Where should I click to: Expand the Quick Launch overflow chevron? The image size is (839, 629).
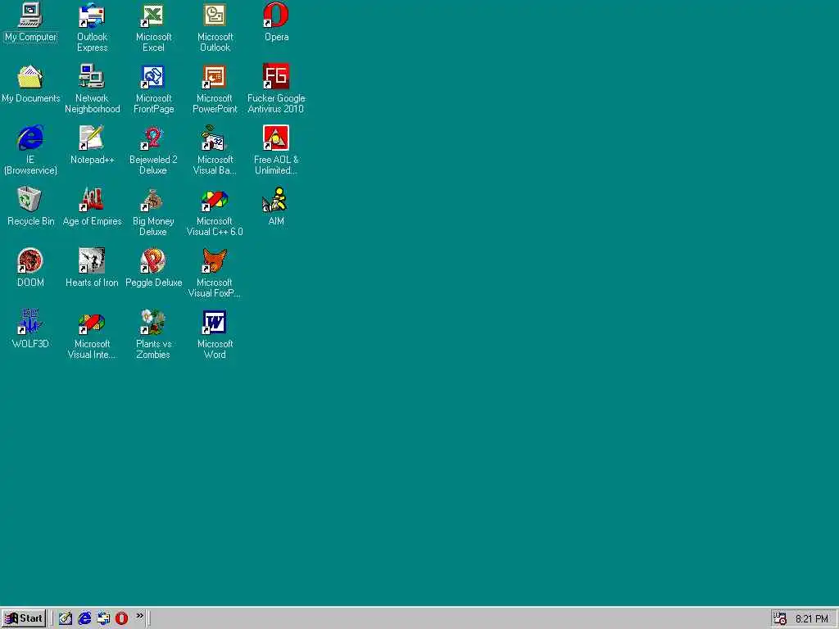139,616
